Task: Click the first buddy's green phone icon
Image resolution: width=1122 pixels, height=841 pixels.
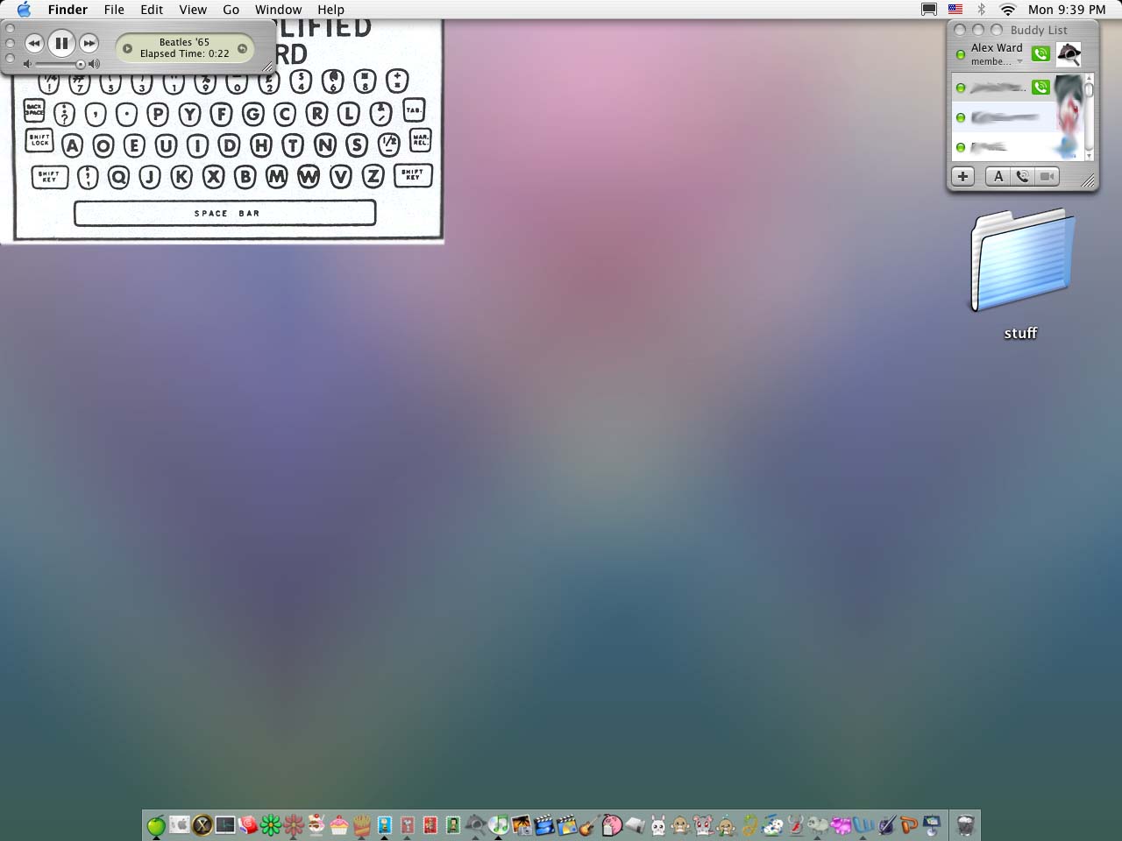Action: pyautogui.click(x=1040, y=87)
